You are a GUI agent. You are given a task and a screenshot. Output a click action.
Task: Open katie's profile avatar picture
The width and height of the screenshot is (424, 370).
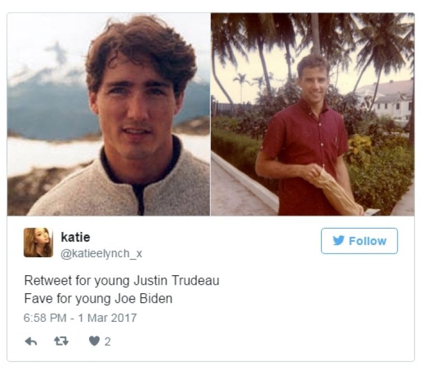(x=38, y=242)
